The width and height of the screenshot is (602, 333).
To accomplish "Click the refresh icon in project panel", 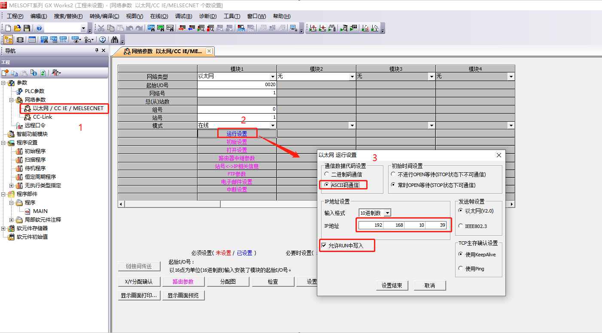I will click(x=43, y=73).
